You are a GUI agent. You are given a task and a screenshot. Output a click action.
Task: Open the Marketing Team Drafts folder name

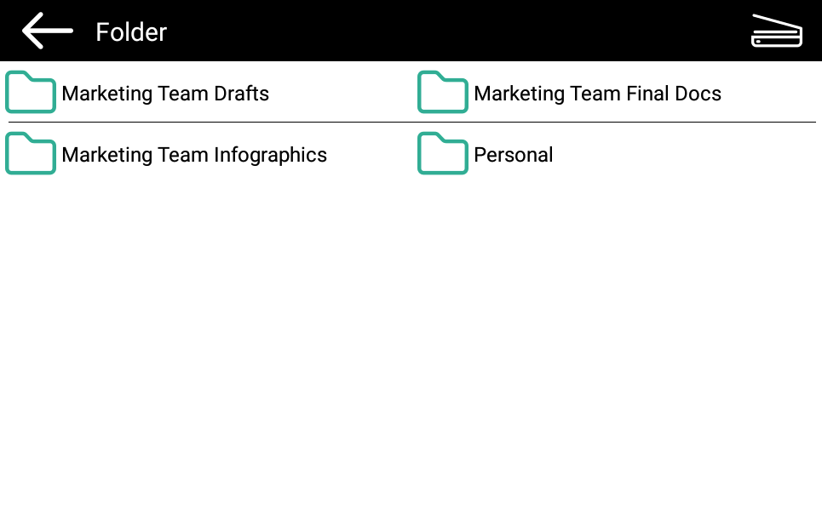pos(165,94)
